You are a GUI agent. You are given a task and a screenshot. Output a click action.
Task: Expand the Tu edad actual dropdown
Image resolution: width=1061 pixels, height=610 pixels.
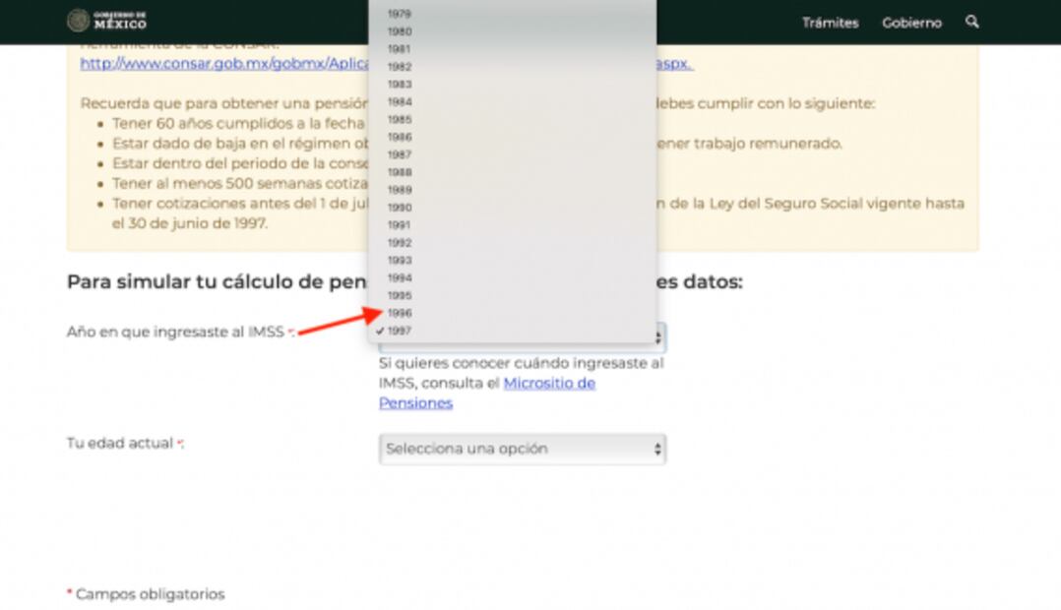[522, 449]
